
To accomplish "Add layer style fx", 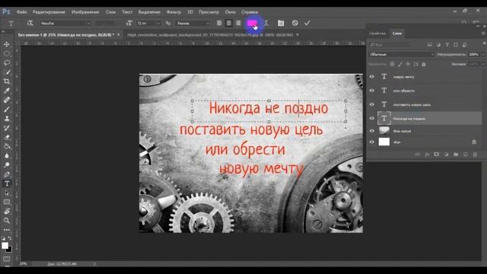I will click(427, 155).
